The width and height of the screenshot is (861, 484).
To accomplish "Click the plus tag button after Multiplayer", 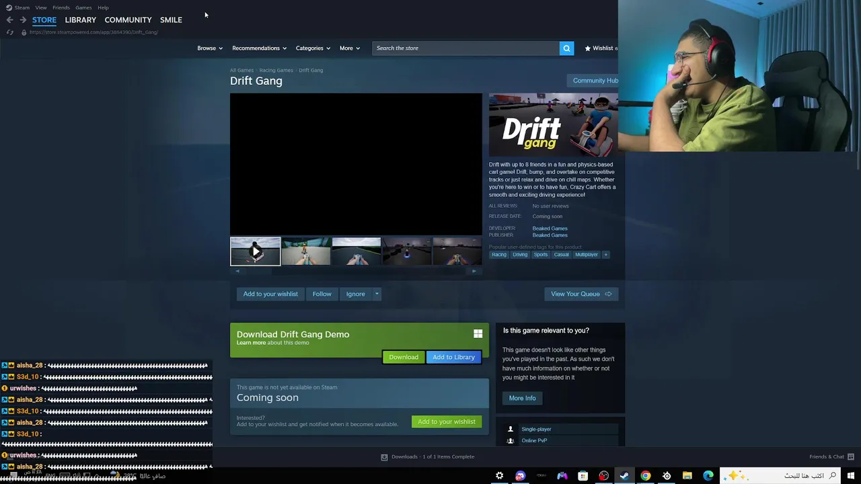I will (605, 255).
